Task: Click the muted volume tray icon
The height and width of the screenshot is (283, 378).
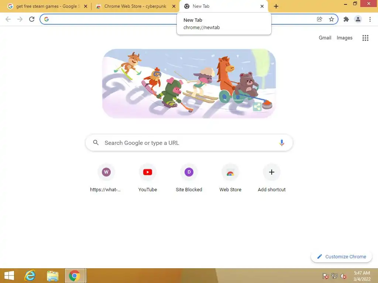Action: click(343, 276)
